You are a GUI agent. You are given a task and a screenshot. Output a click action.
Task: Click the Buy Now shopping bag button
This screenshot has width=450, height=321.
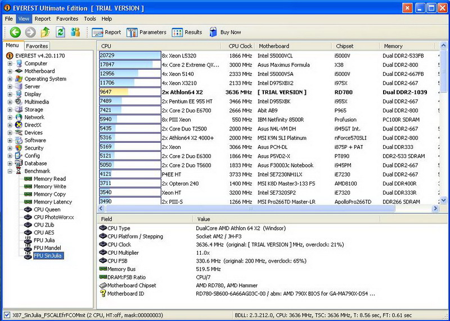tap(225, 33)
